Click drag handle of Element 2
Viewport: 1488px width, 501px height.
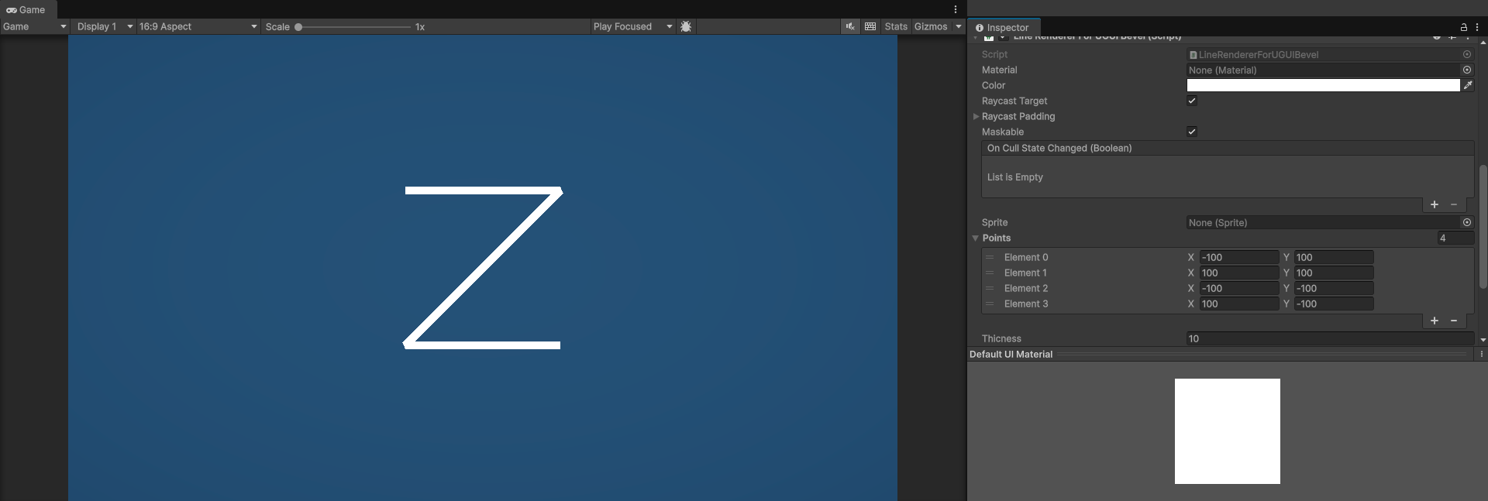click(x=990, y=288)
